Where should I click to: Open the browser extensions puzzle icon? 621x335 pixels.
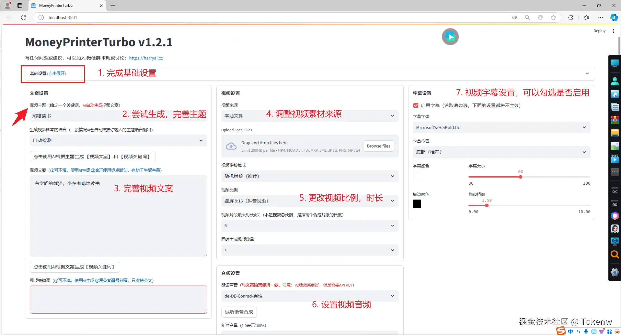pos(571,17)
